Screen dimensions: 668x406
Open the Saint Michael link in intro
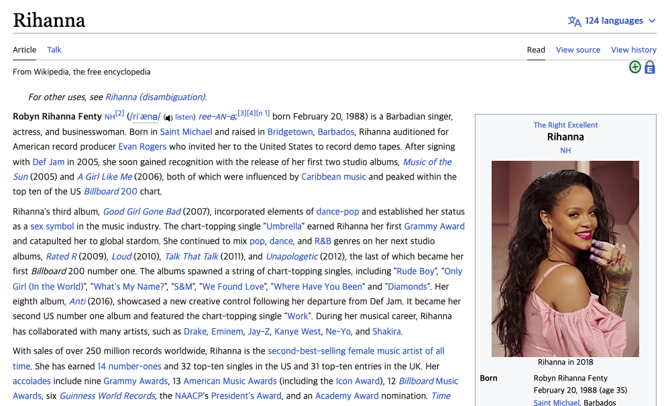tap(186, 132)
